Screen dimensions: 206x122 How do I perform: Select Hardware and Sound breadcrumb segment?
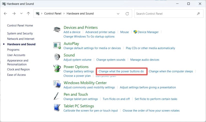coord(80,13)
